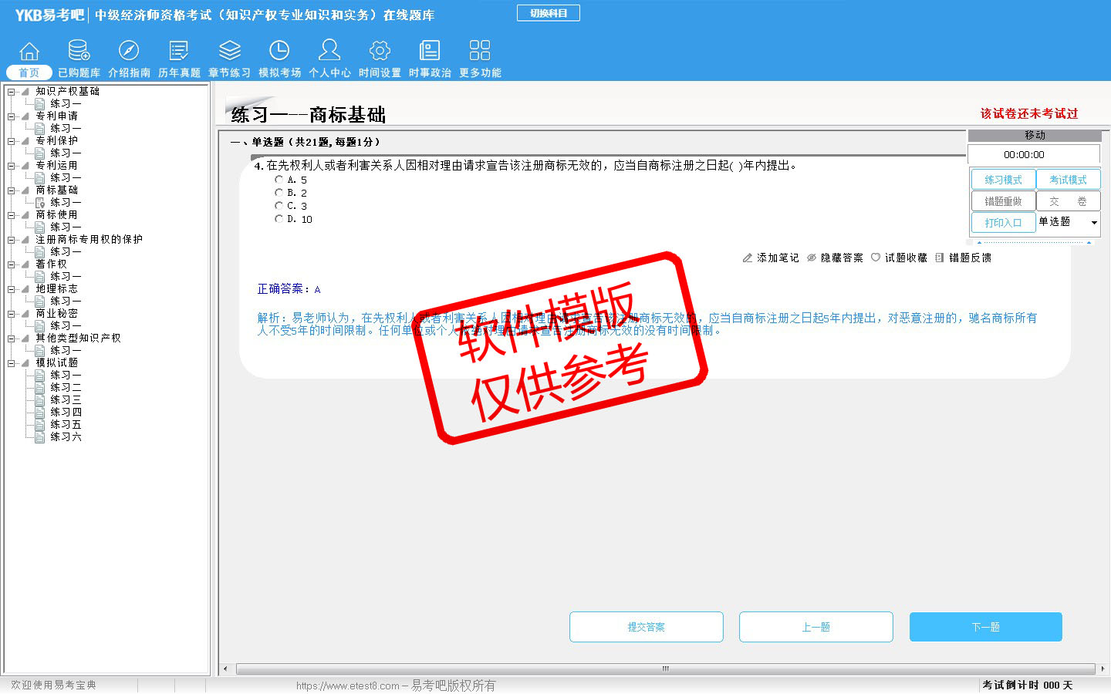Collapse the 知识产权基础 tree node
Image resolution: width=1111 pixels, height=694 pixels.
(12, 92)
